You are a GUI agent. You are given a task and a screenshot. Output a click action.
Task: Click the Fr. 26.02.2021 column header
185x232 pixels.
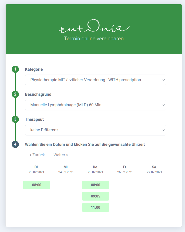pos(125,170)
